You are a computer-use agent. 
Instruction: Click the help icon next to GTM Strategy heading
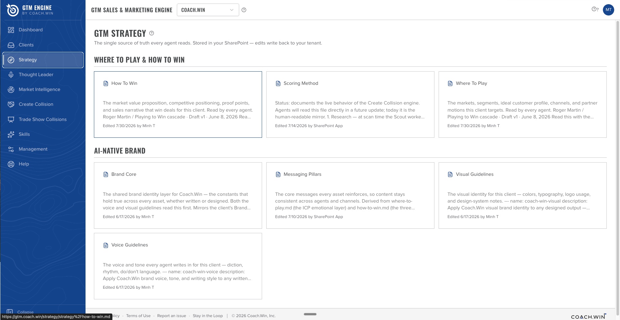tap(152, 33)
